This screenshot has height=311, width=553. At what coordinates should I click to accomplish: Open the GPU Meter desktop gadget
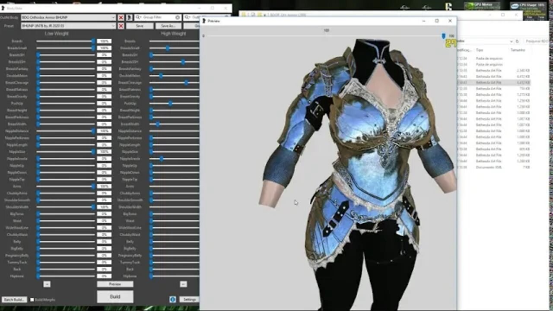click(482, 6)
